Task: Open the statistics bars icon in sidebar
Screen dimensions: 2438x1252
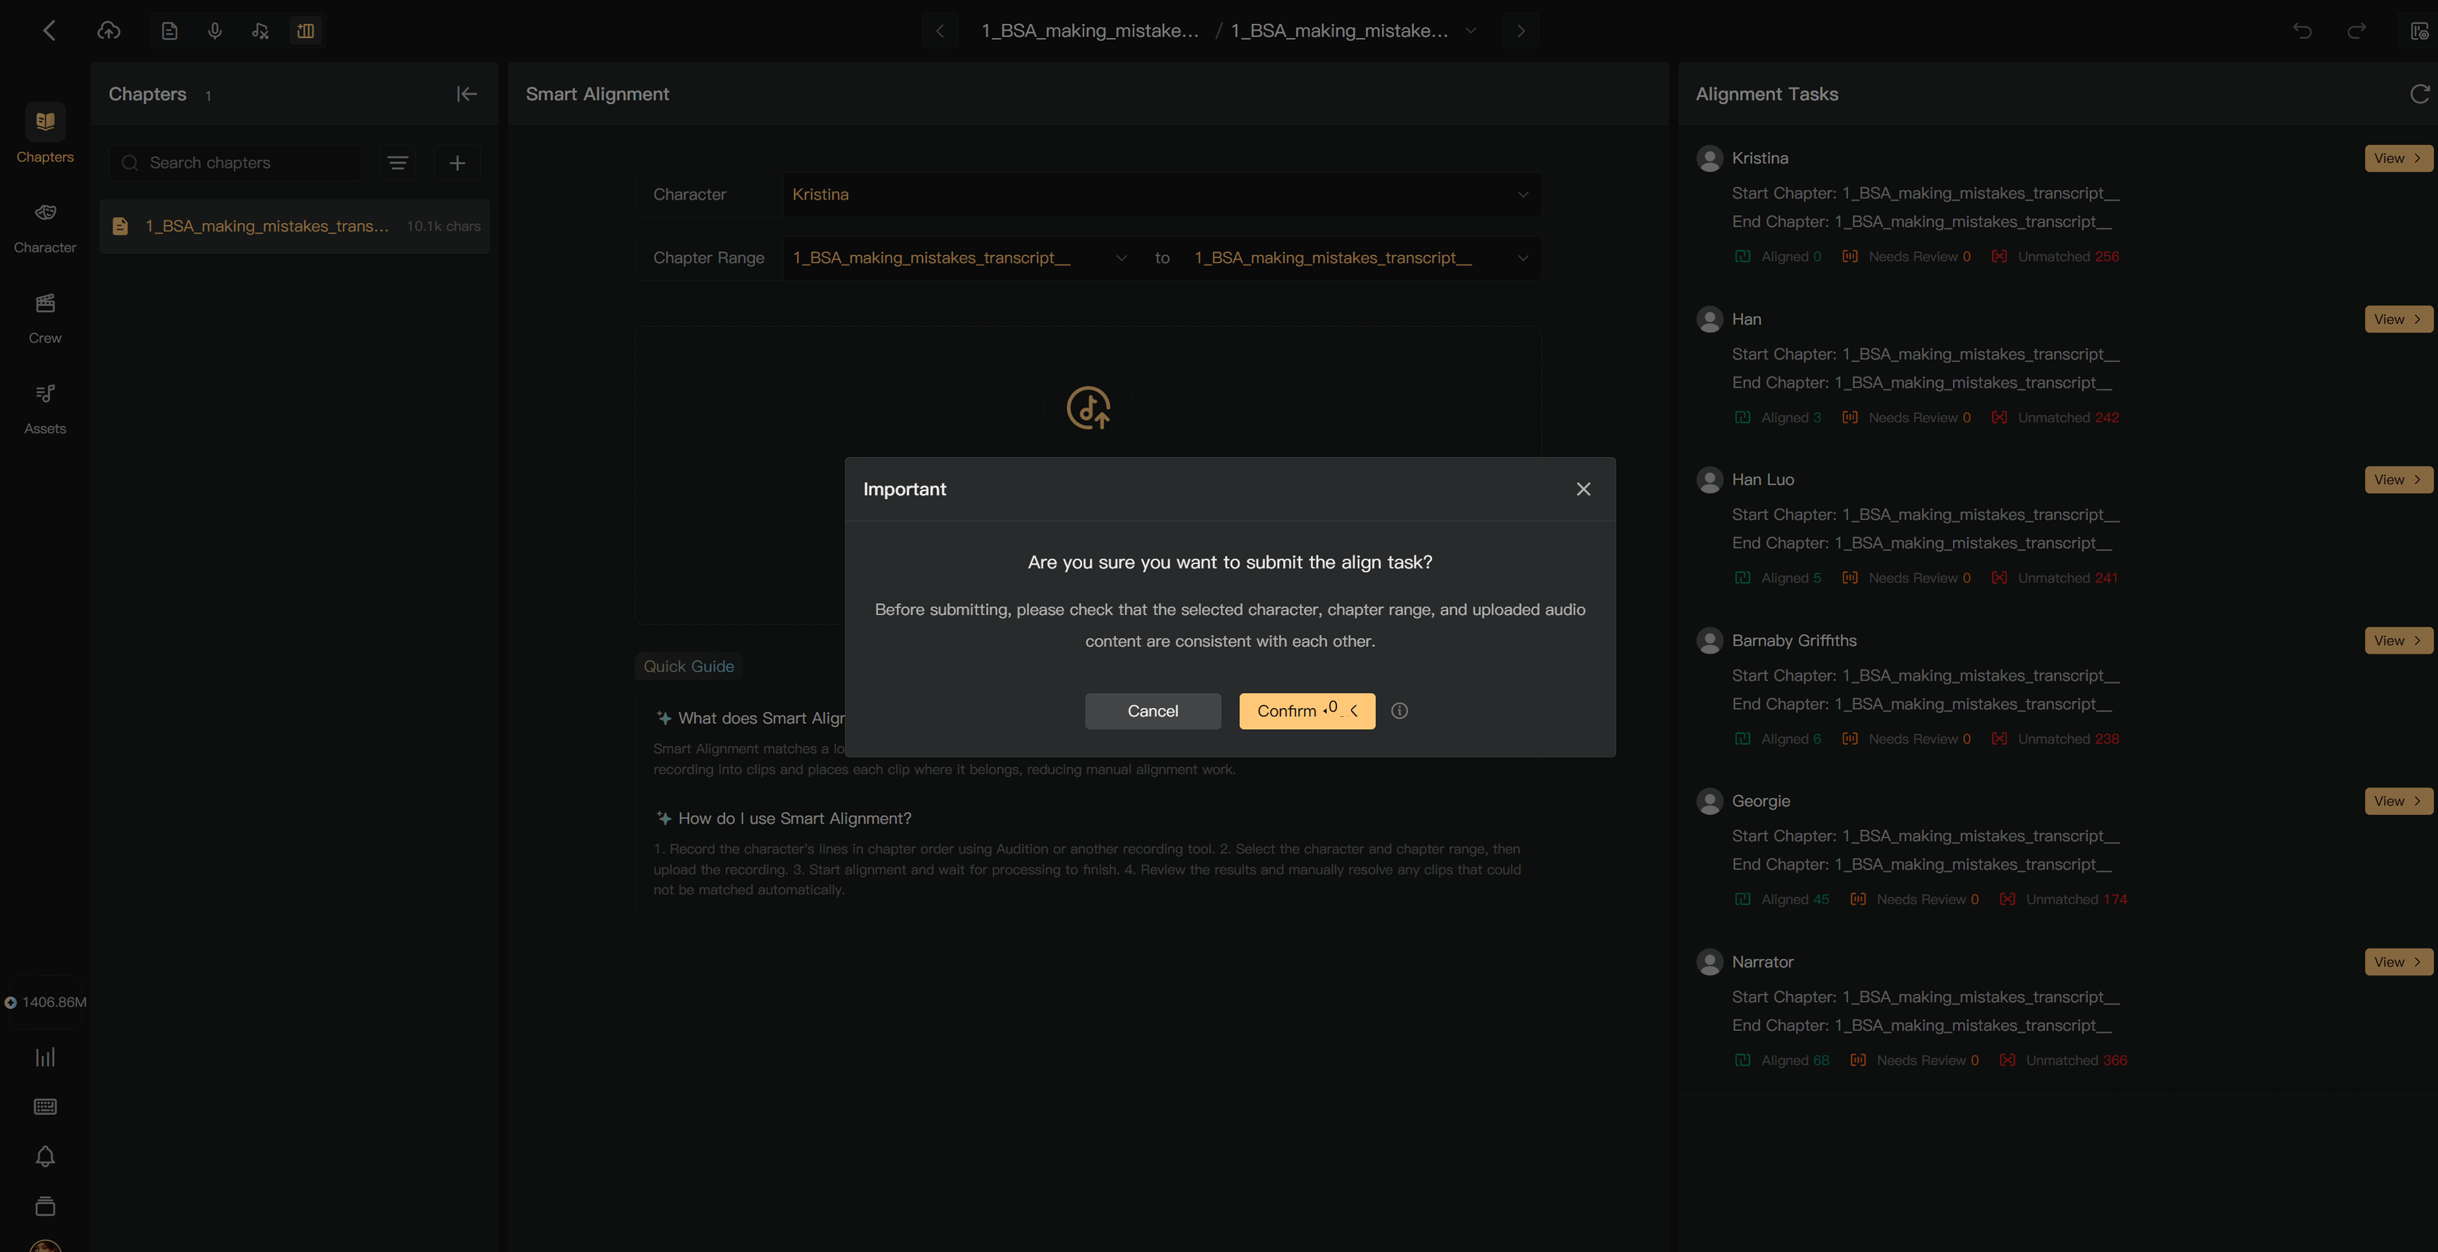Action: pos(44,1057)
